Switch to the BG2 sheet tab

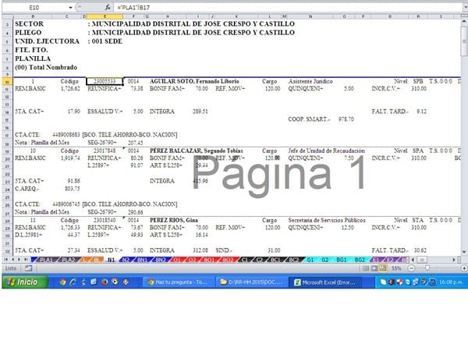(360, 260)
